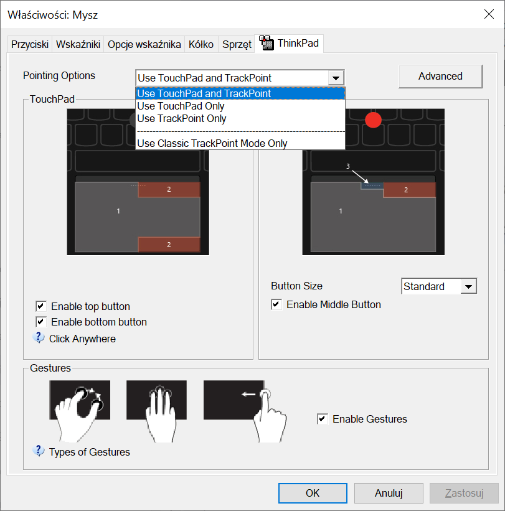The height and width of the screenshot is (511, 505).
Task: Click the red TrackPoint dot in diagram
Action: [373, 120]
